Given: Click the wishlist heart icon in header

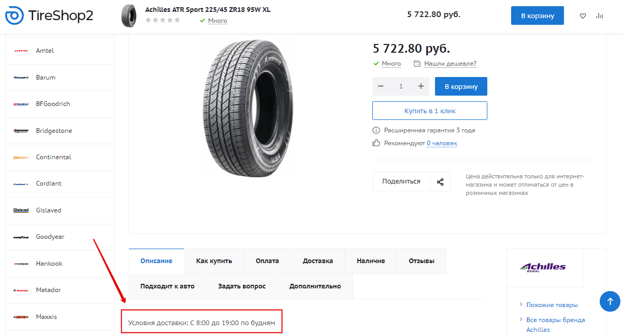Looking at the screenshot, I should coord(583,16).
